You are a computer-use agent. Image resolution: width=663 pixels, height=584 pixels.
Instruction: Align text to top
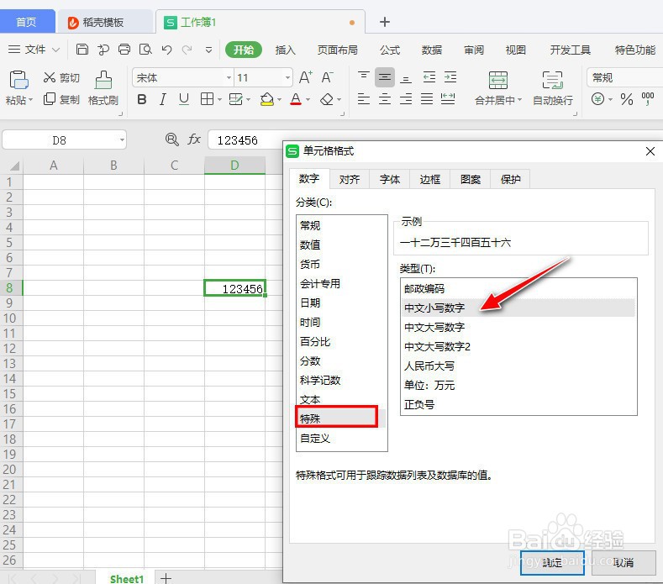[364, 77]
